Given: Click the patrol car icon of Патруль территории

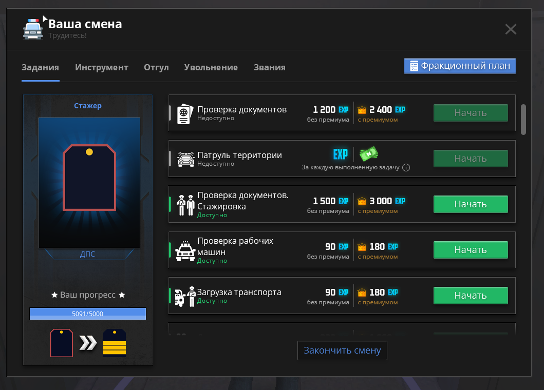Looking at the screenshot, I should [x=186, y=159].
